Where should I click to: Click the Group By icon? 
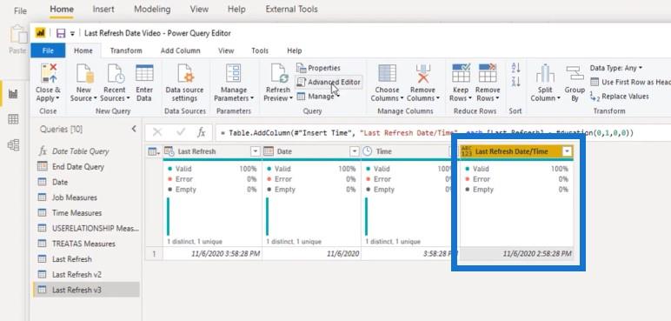(x=575, y=73)
